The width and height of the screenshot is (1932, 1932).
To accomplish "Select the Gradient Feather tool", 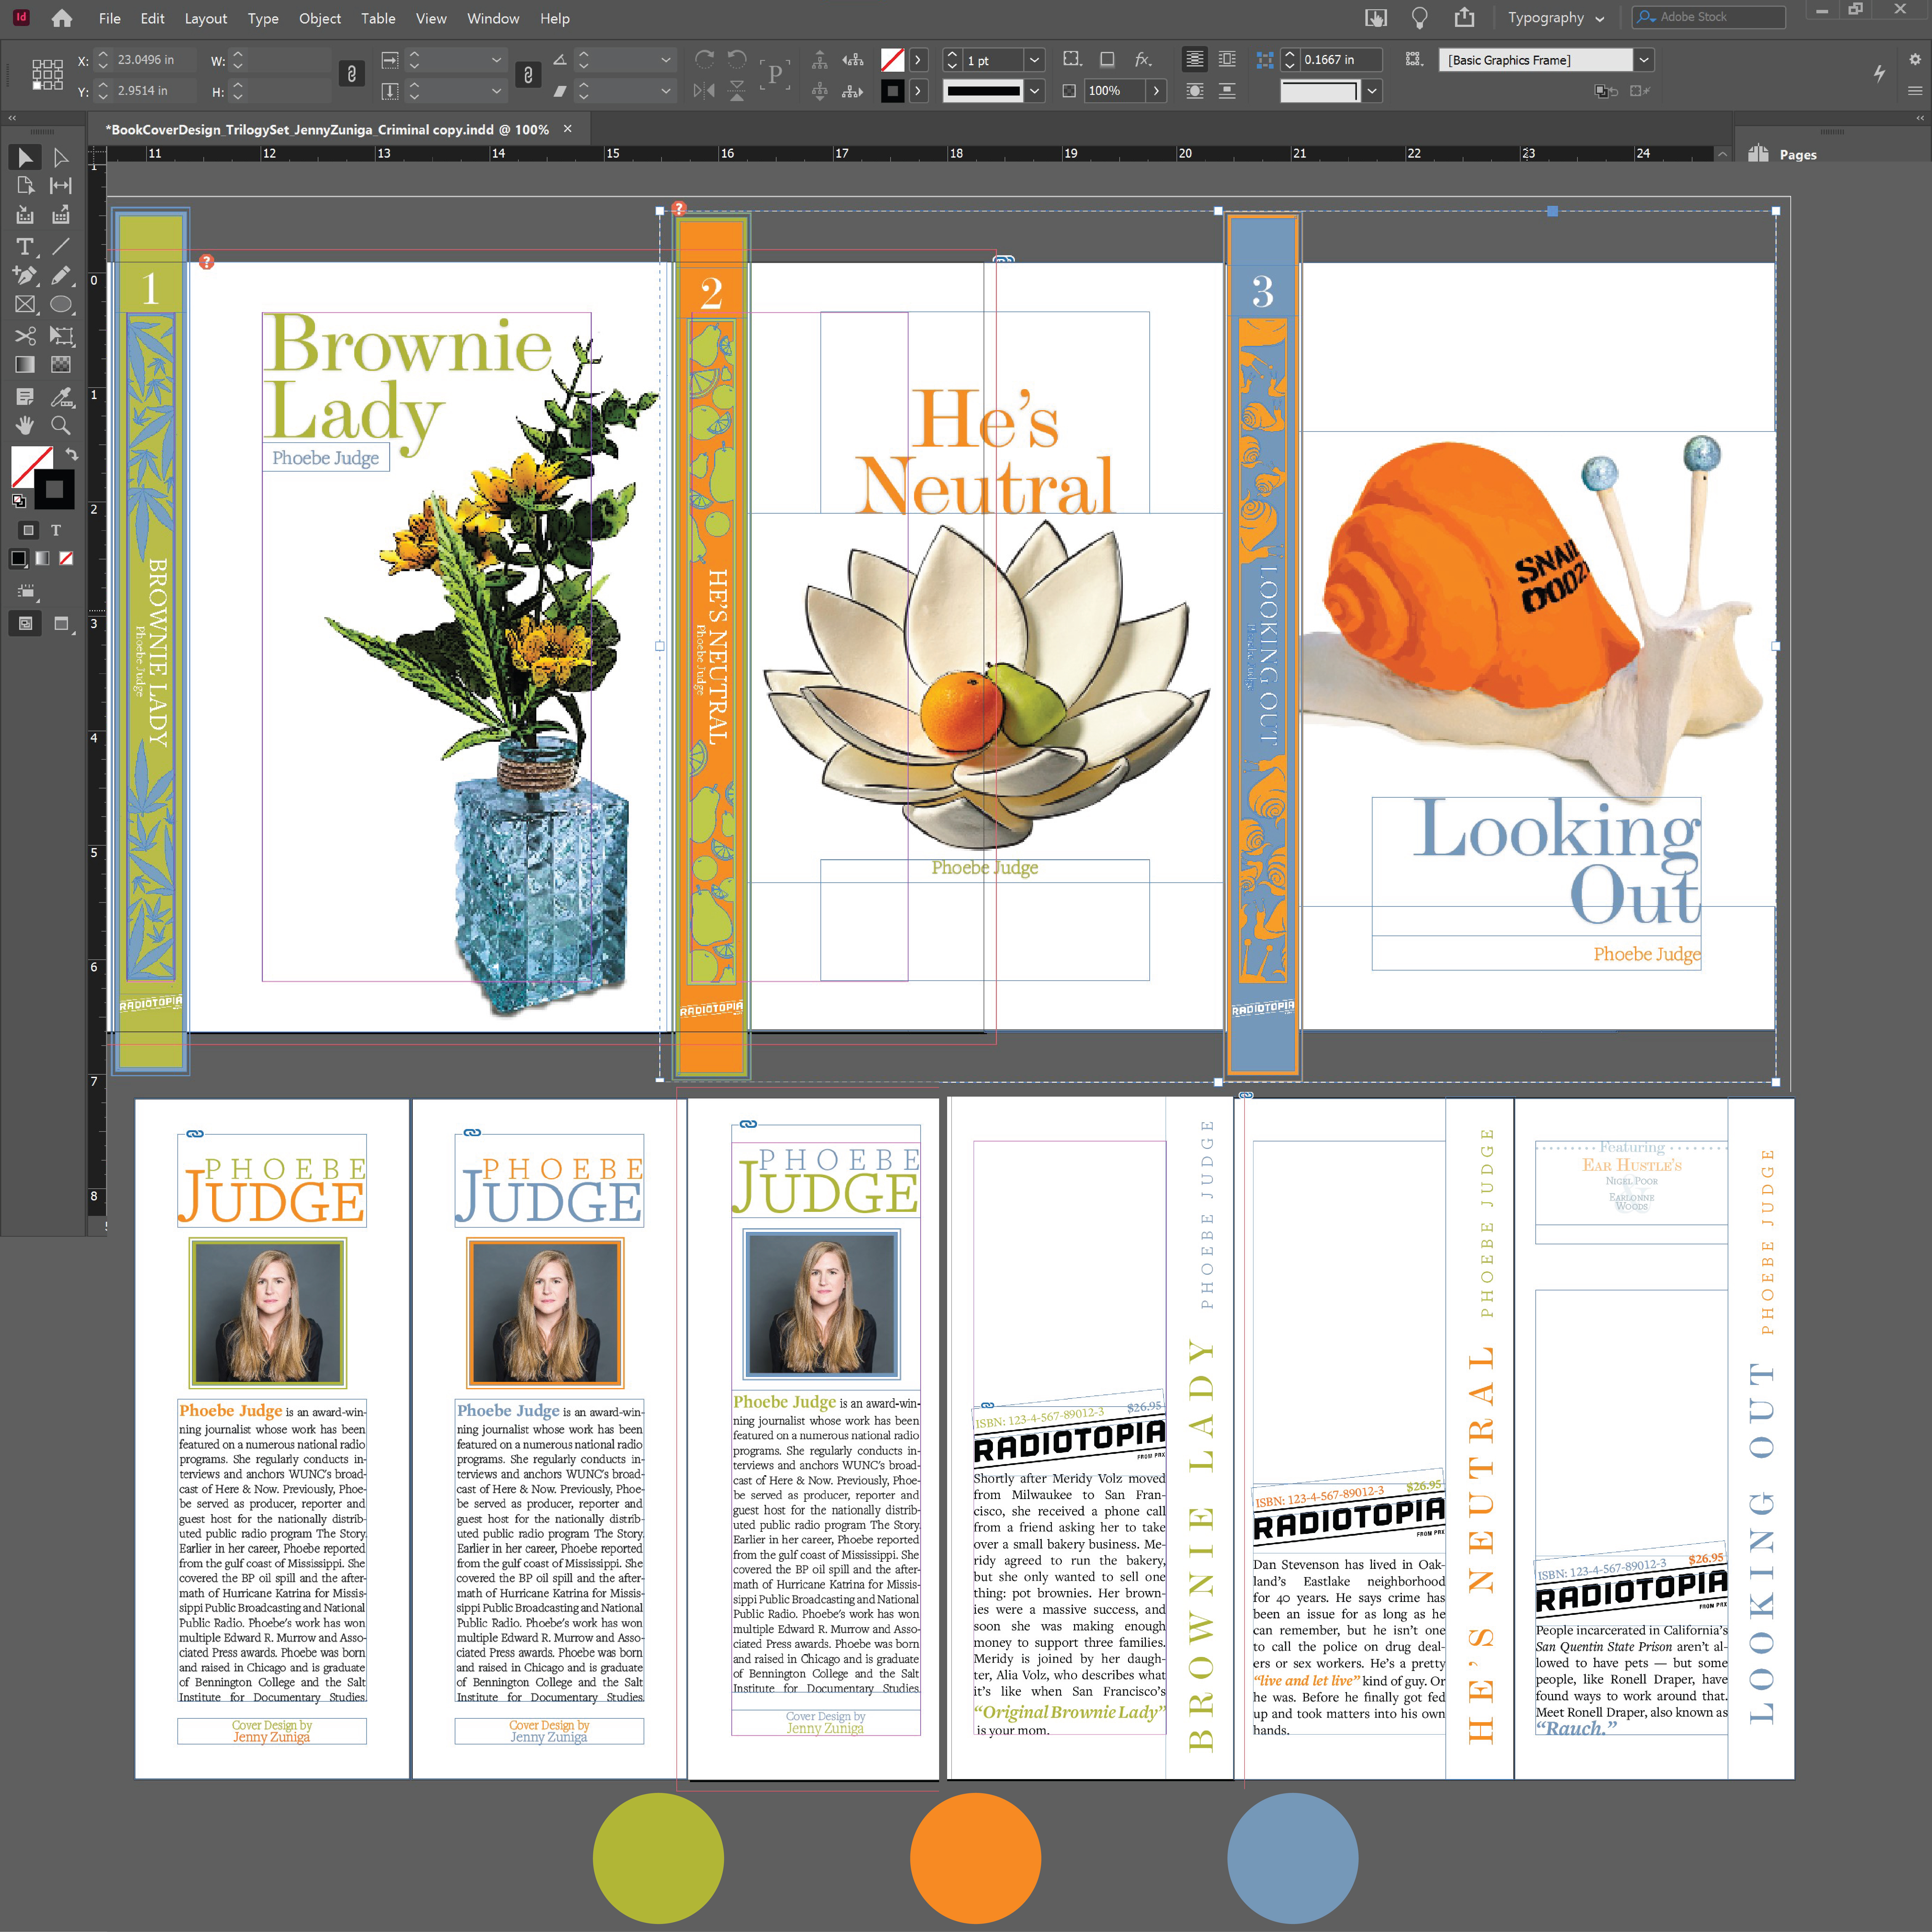I will 61,365.
